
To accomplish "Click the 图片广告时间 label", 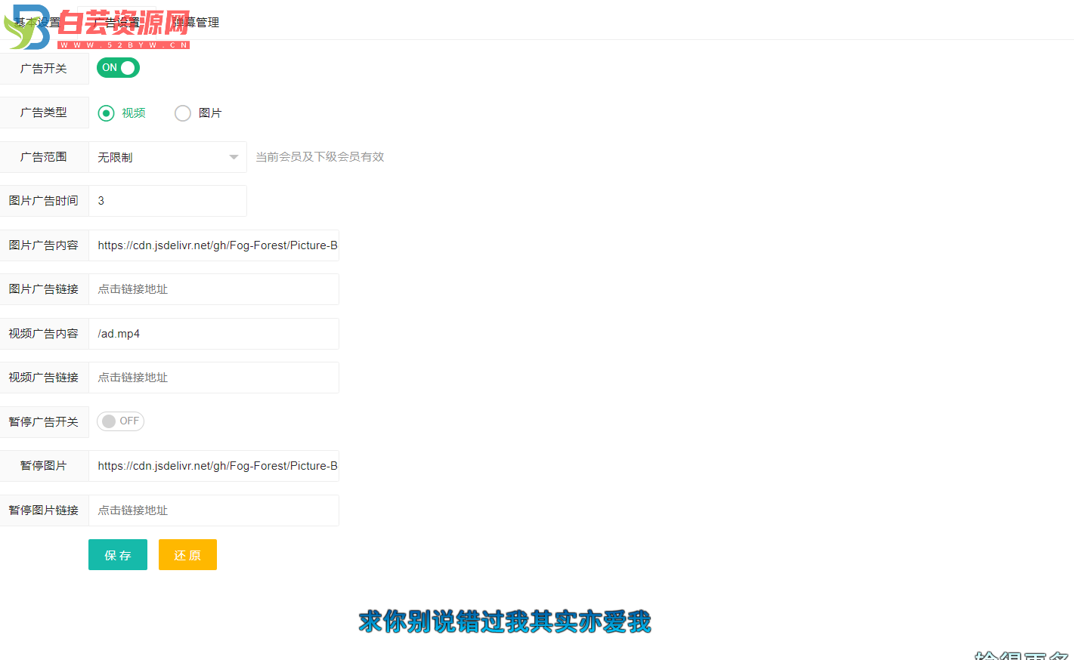I will 44,201.
